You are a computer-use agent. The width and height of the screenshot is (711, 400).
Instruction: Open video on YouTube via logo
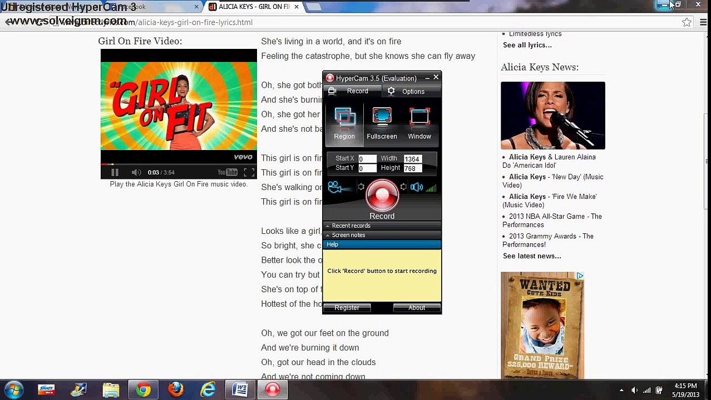(x=228, y=172)
